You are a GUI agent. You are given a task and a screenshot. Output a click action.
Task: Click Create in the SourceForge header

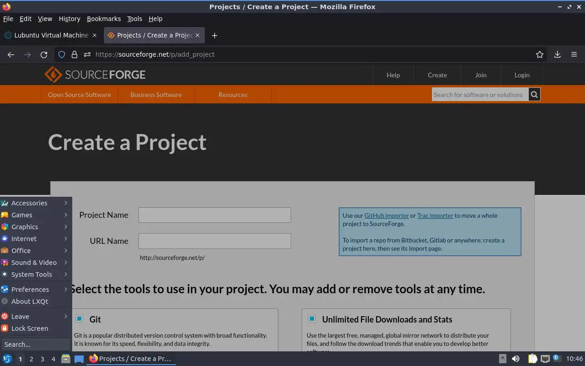pyautogui.click(x=437, y=75)
